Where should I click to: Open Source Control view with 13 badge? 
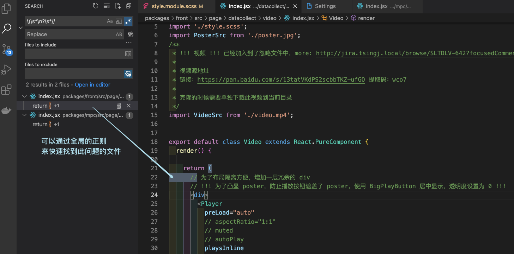pyautogui.click(x=6, y=49)
